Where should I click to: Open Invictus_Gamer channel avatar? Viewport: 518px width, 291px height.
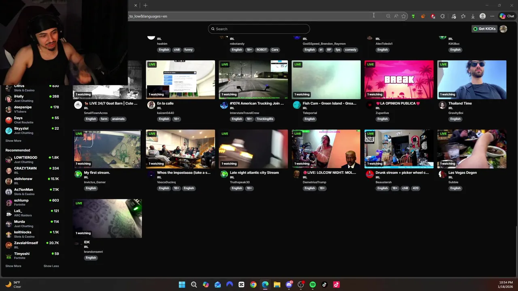[78, 174]
